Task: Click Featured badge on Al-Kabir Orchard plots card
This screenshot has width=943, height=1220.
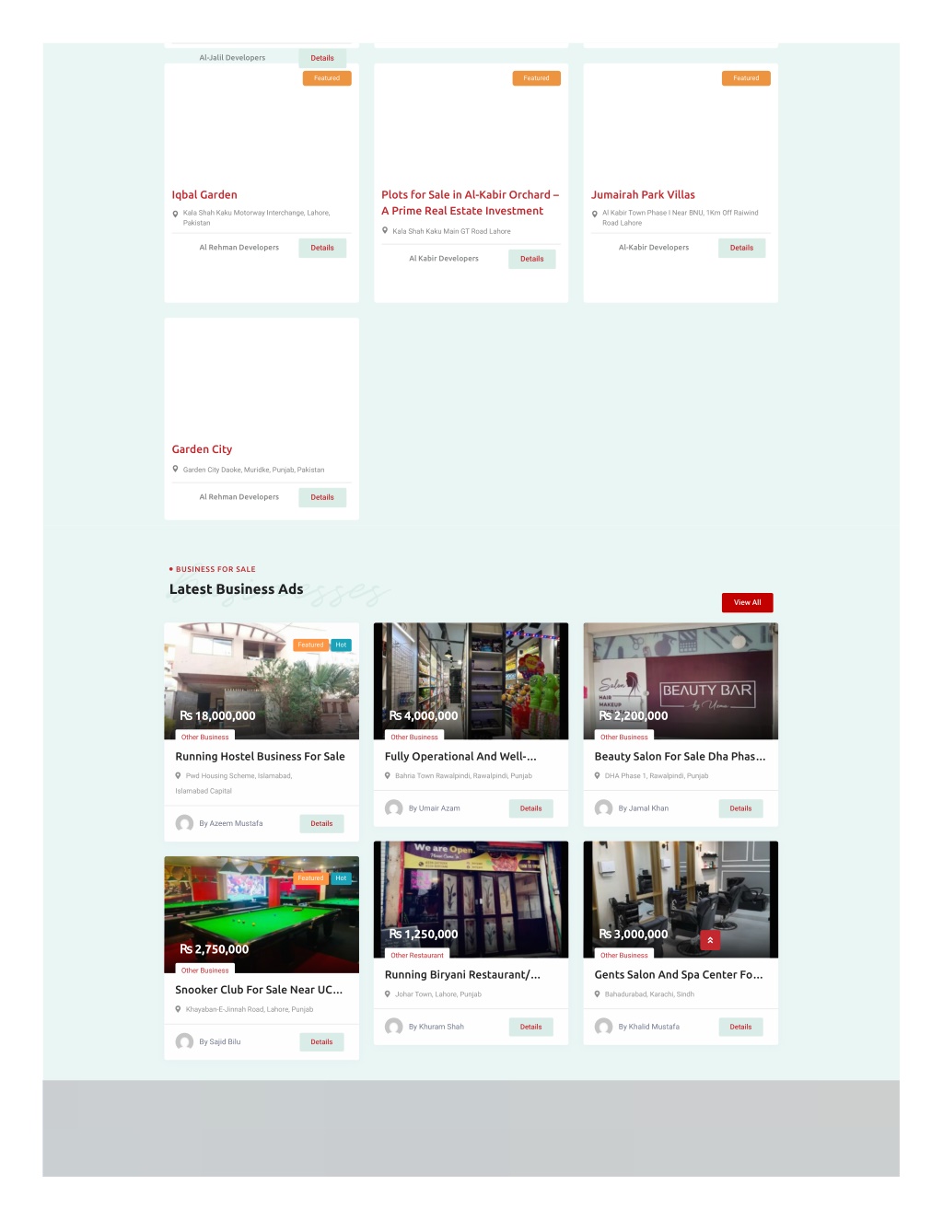Action: coord(537,78)
